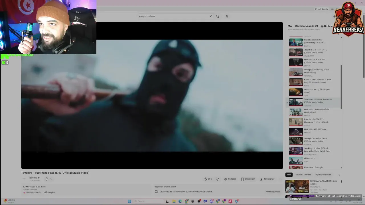Viewport: 365px width, 205px height.
Task: Select the Tout filter chip
Action: pos(289,175)
